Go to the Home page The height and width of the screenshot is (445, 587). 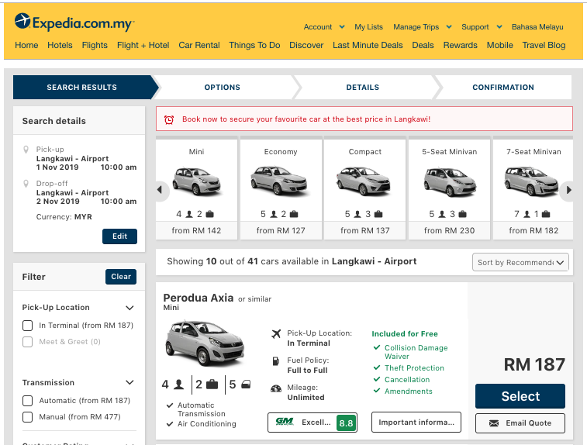pyautogui.click(x=26, y=45)
